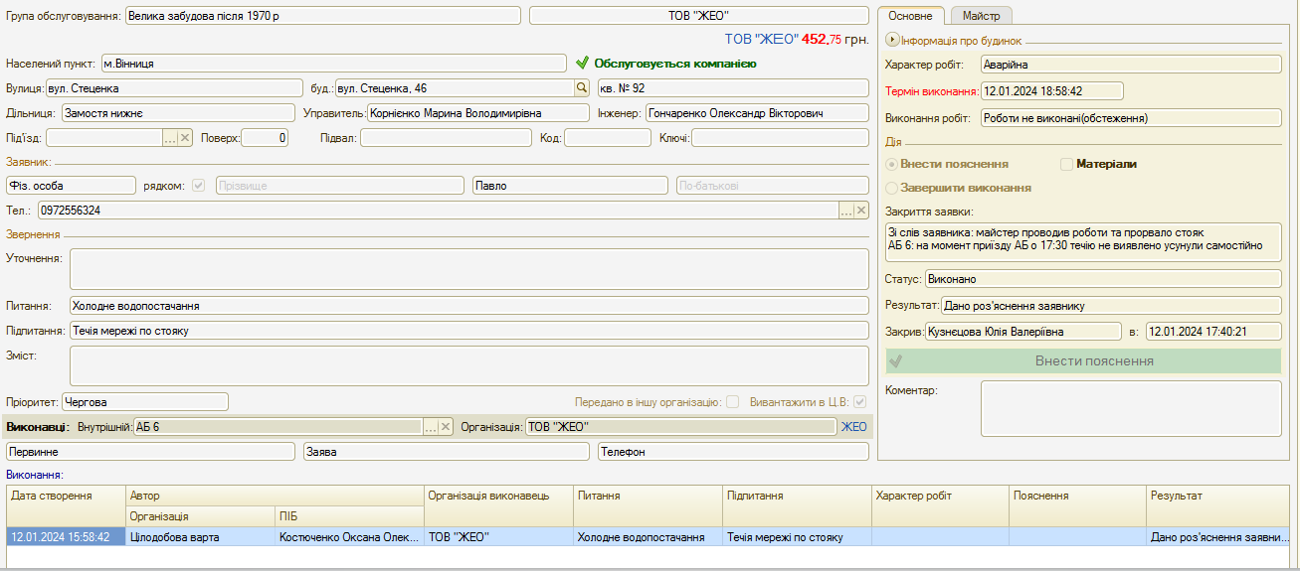Clear the internal executor АБ 6 field
The image size is (1300, 571).
click(446, 427)
